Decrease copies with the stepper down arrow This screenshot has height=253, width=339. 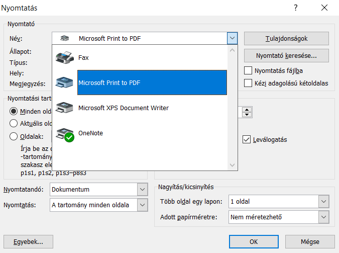[x=247, y=115]
